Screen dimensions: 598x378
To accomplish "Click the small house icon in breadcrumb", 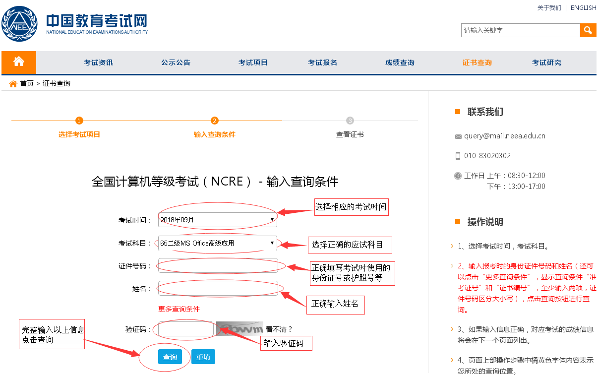I will tap(13, 84).
